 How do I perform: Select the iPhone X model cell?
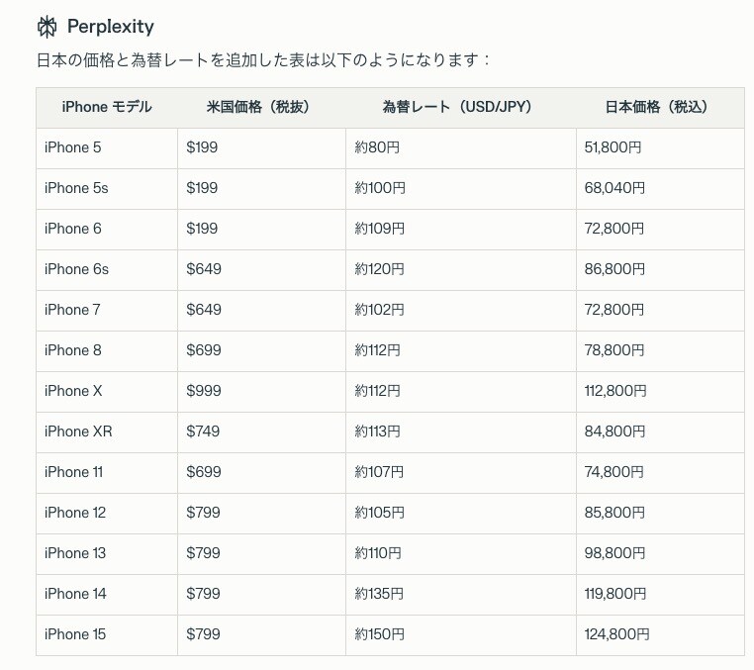tap(73, 391)
